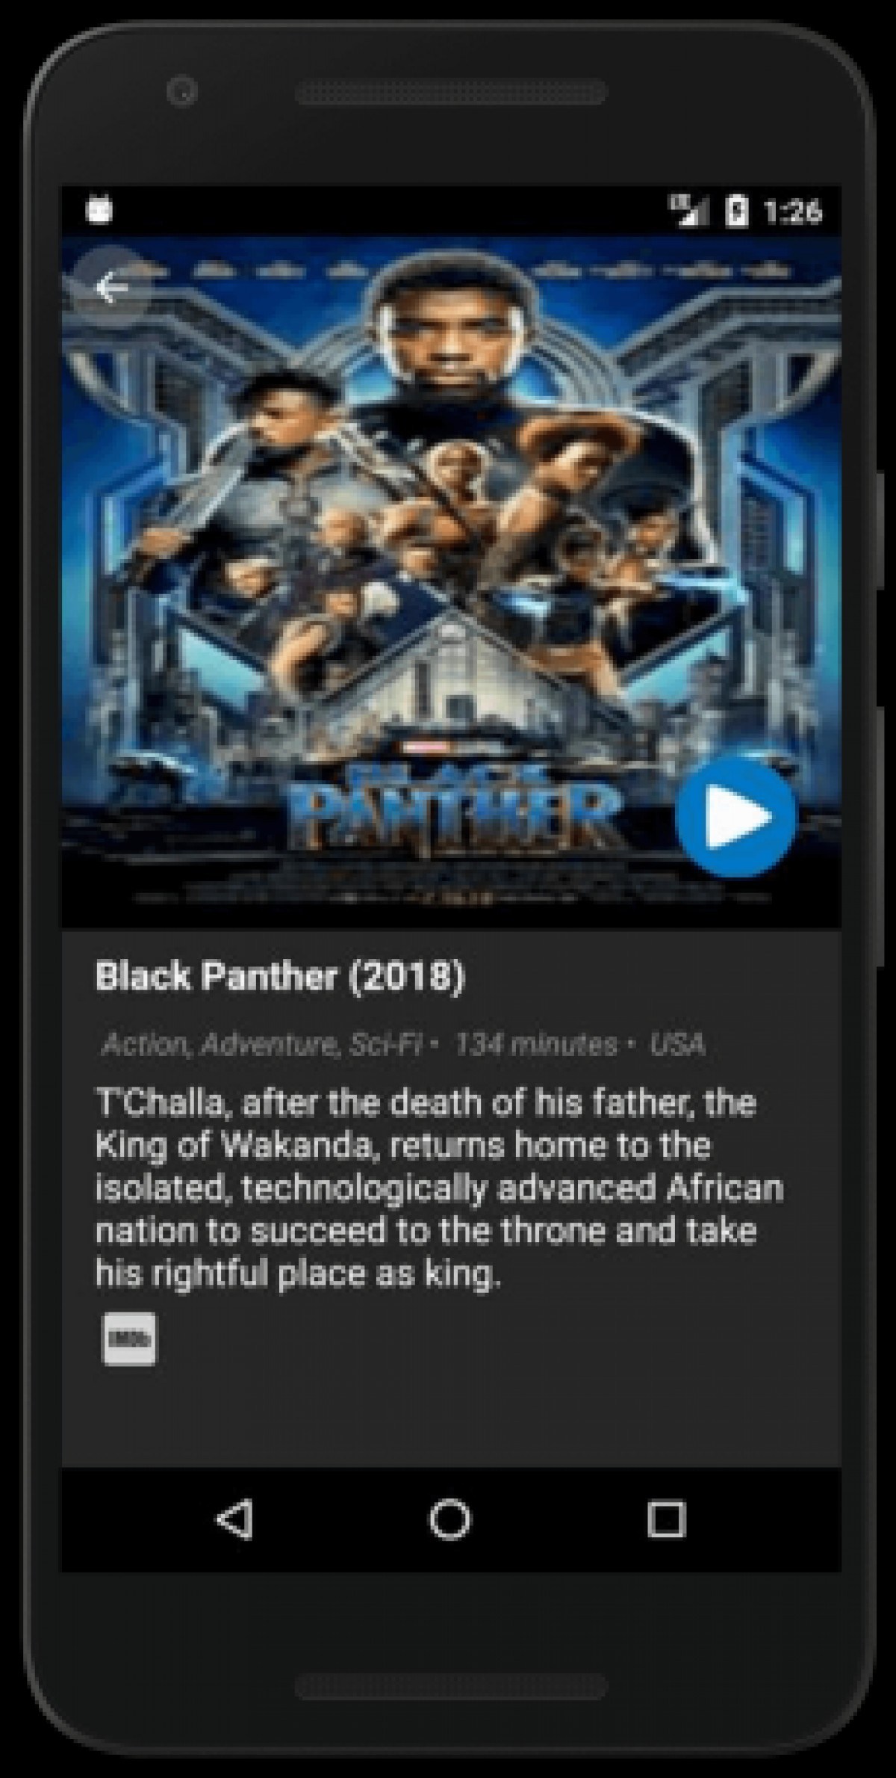
Task: Open the IMDb link icon
Action: click(x=129, y=1338)
